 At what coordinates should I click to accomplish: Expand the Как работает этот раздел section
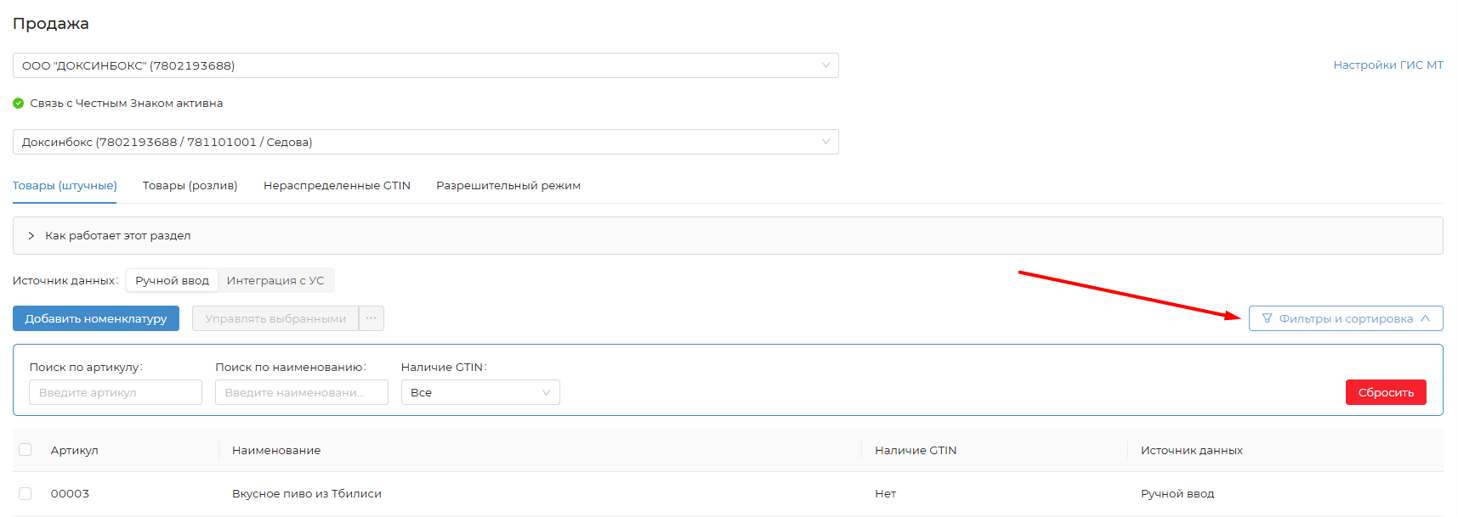tap(117, 236)
